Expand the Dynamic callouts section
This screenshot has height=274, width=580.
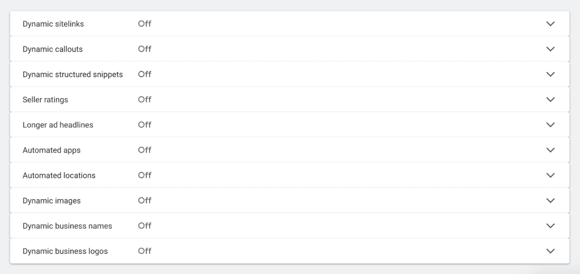point(550,49)
